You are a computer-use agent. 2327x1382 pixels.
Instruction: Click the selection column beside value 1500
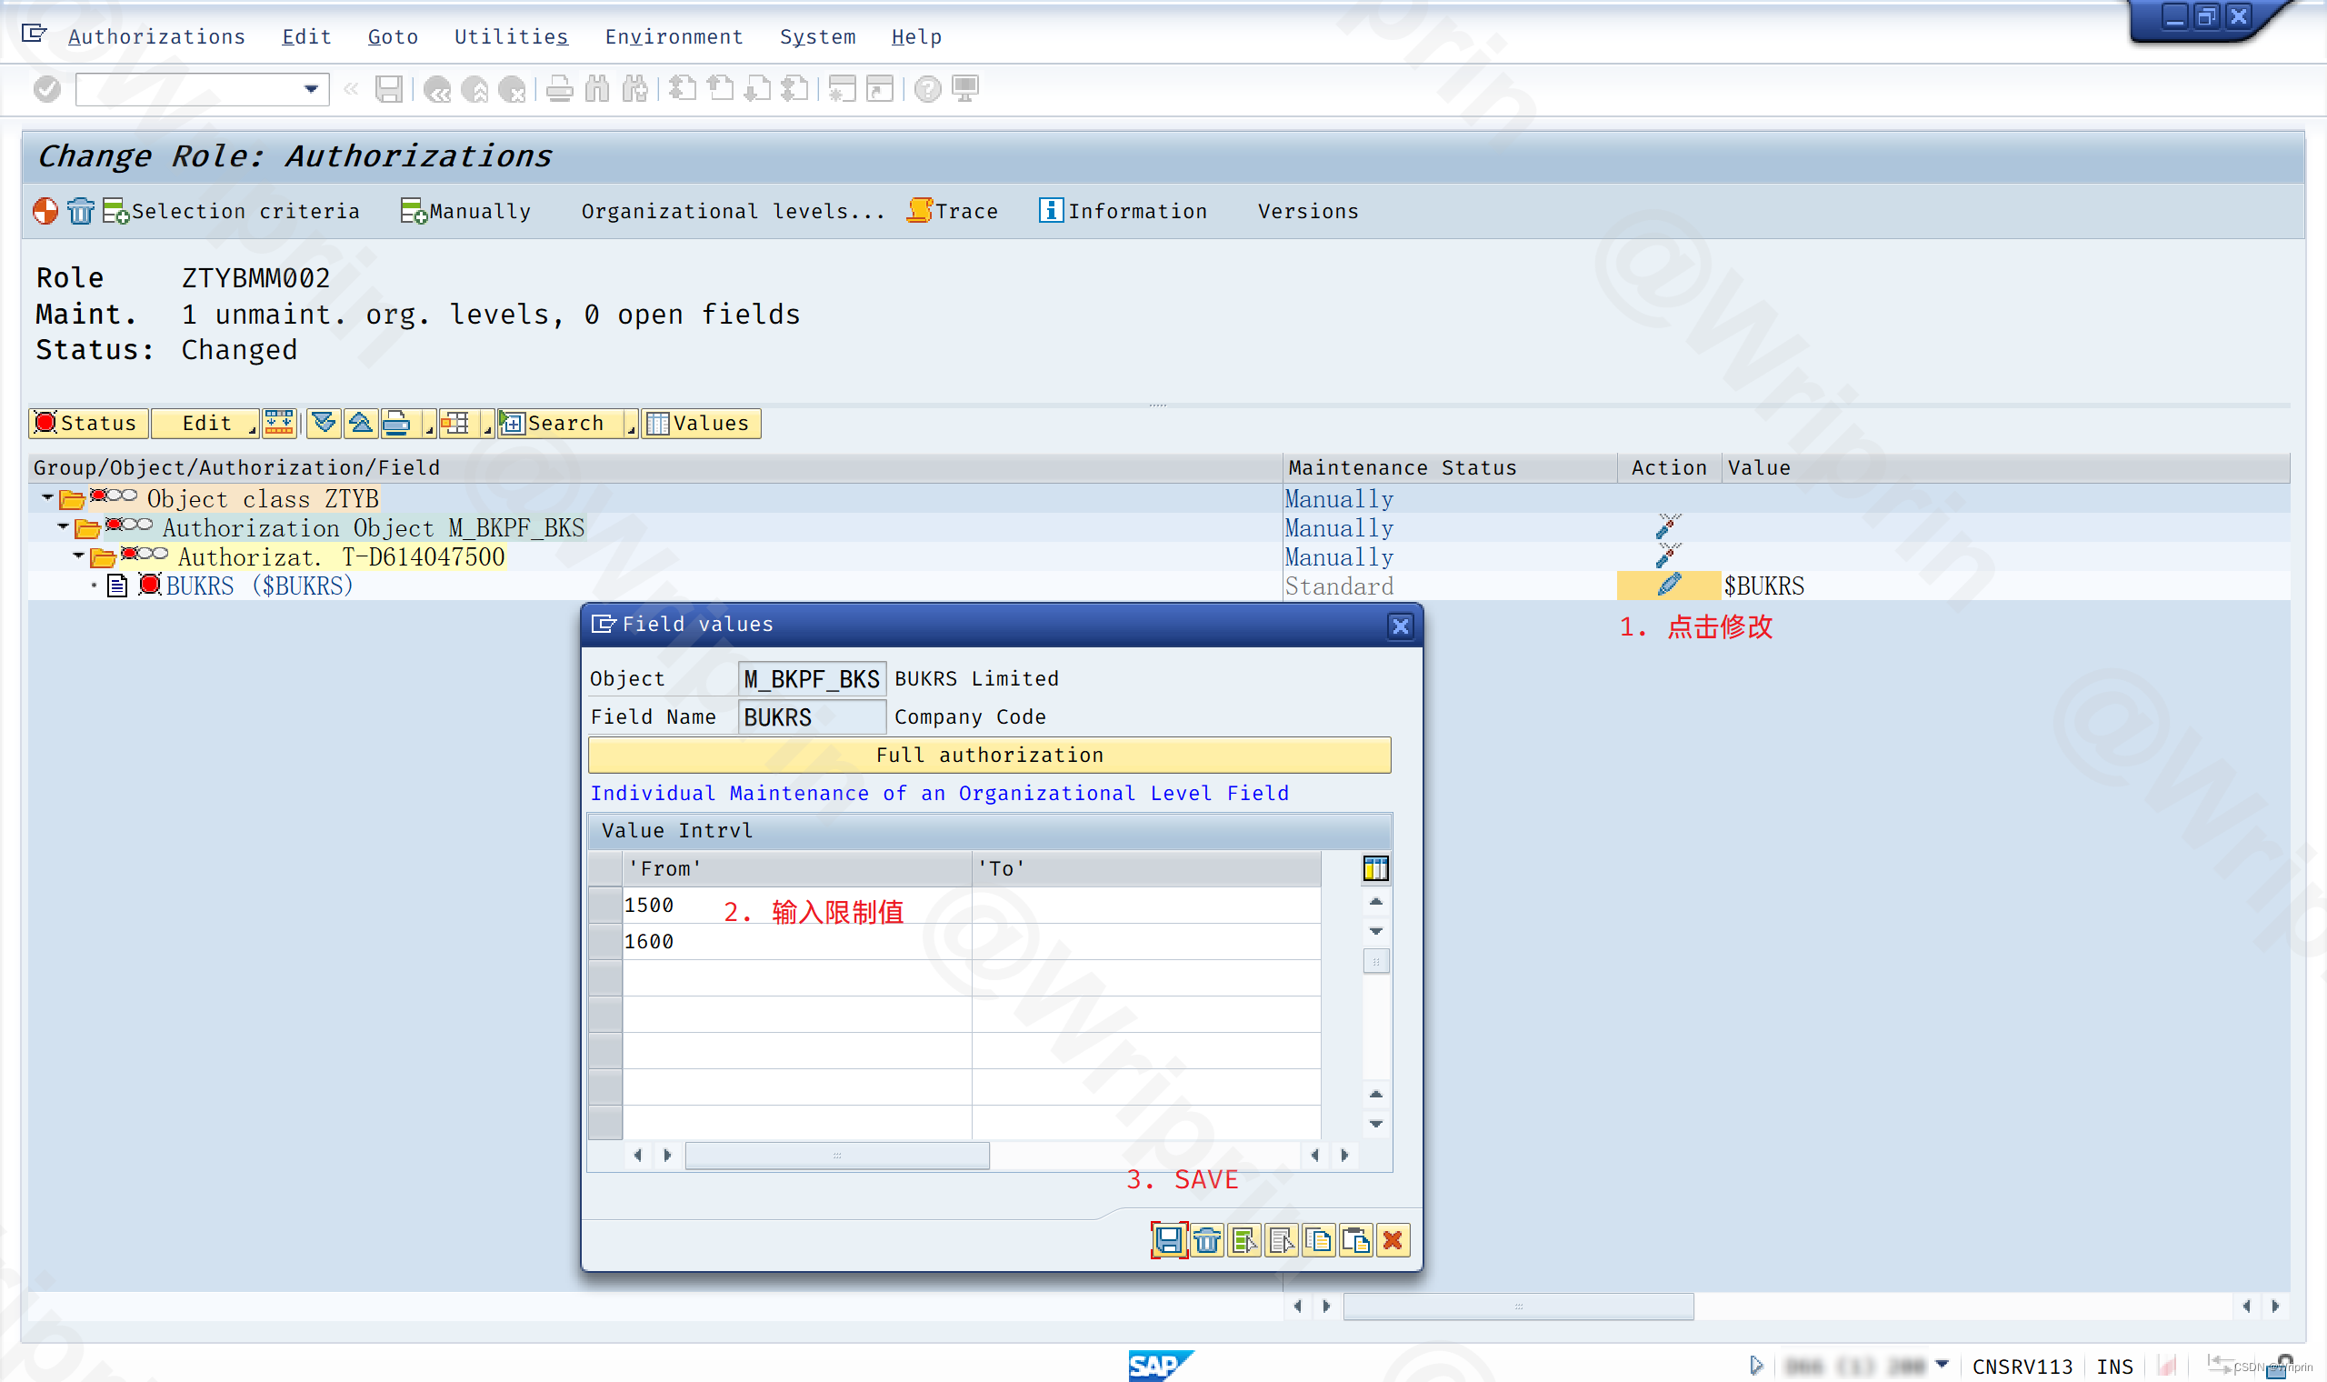[x=604, y=905]
